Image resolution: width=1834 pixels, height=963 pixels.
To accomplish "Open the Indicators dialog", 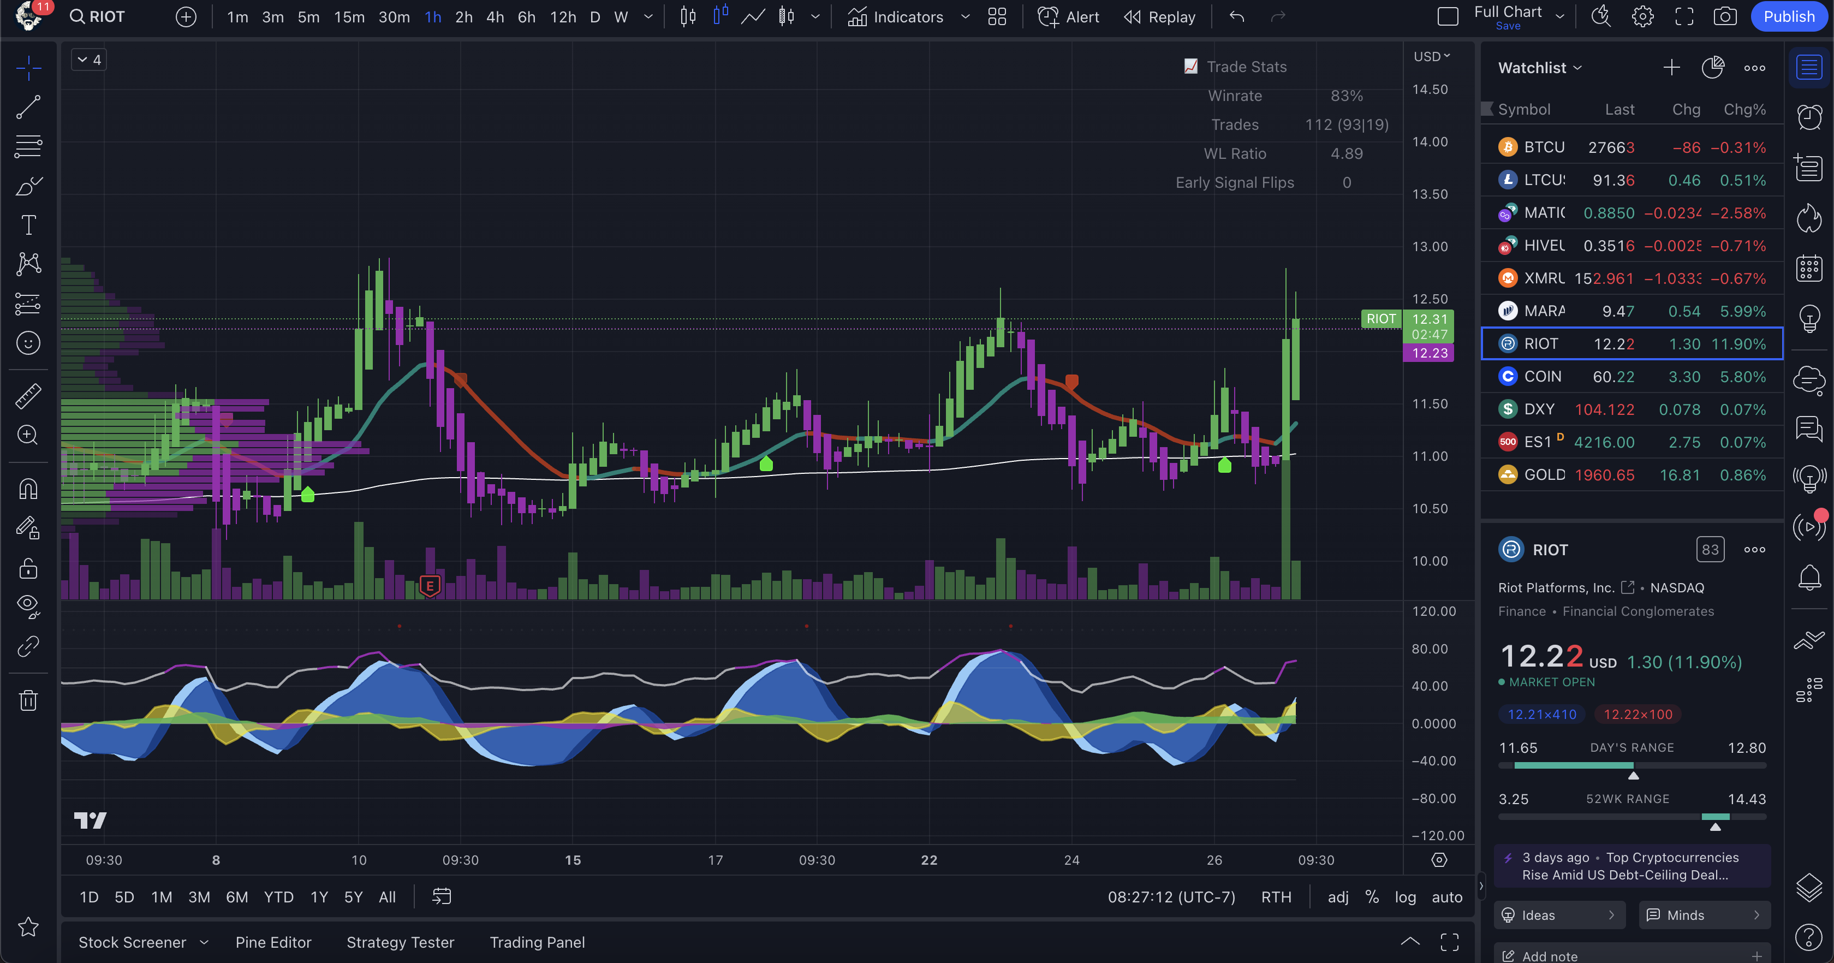I will (895, 17).
